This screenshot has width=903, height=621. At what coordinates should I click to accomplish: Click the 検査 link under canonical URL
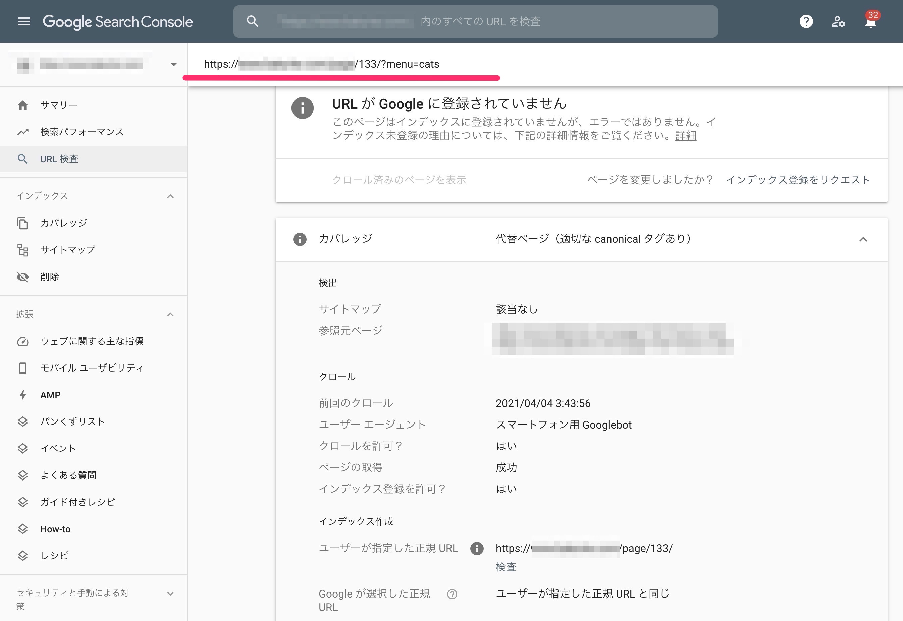[506, 567]
